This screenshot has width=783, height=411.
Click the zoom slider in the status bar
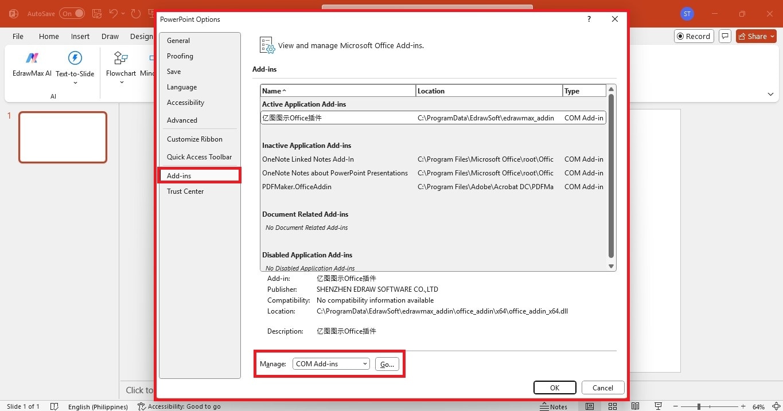710,406
